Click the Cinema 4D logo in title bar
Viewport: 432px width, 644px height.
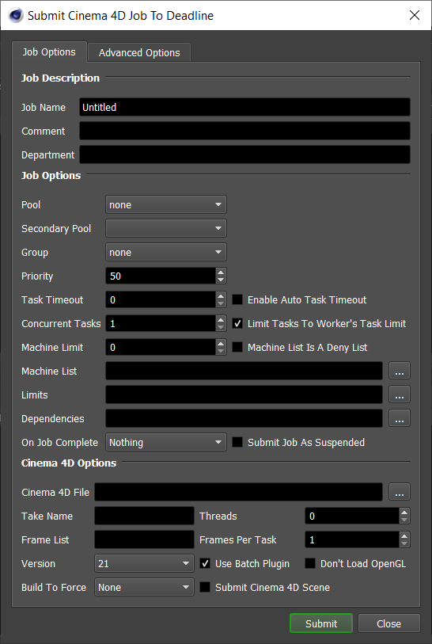pos(15,15)
